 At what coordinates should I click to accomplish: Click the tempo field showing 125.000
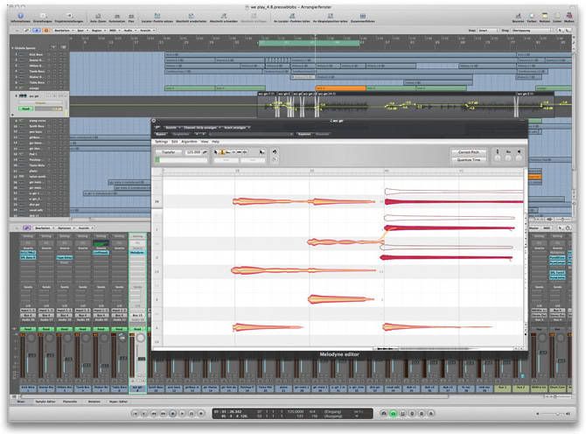point(193,151)
